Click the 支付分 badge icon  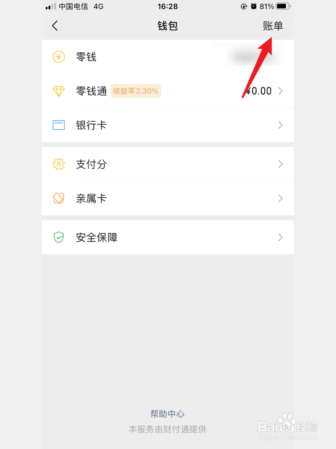click(x=58, y=164)
